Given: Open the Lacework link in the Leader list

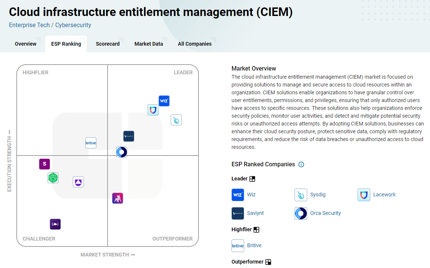Looking at the screenshot, I should point(384,195).
